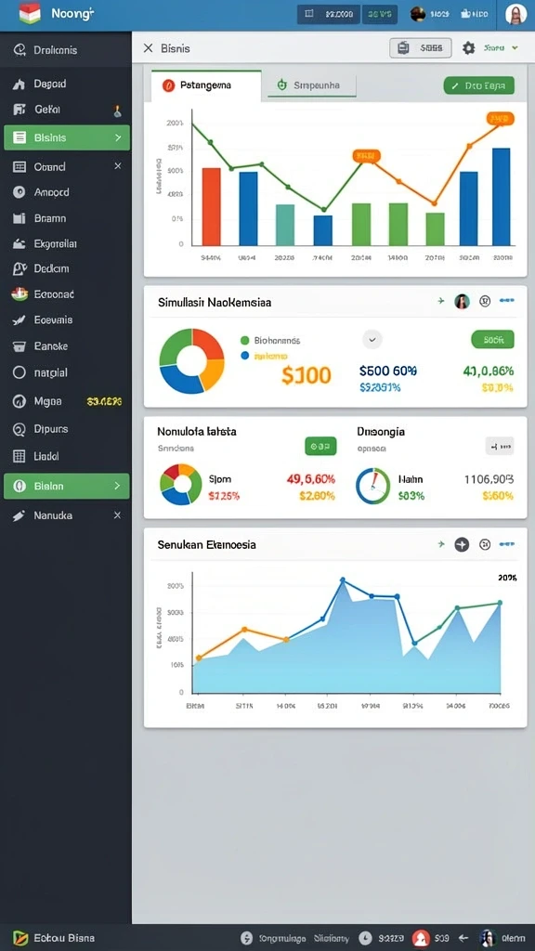Click the Noong+ logo icon
The image size is (535, 951).
(x=30, y=13)
